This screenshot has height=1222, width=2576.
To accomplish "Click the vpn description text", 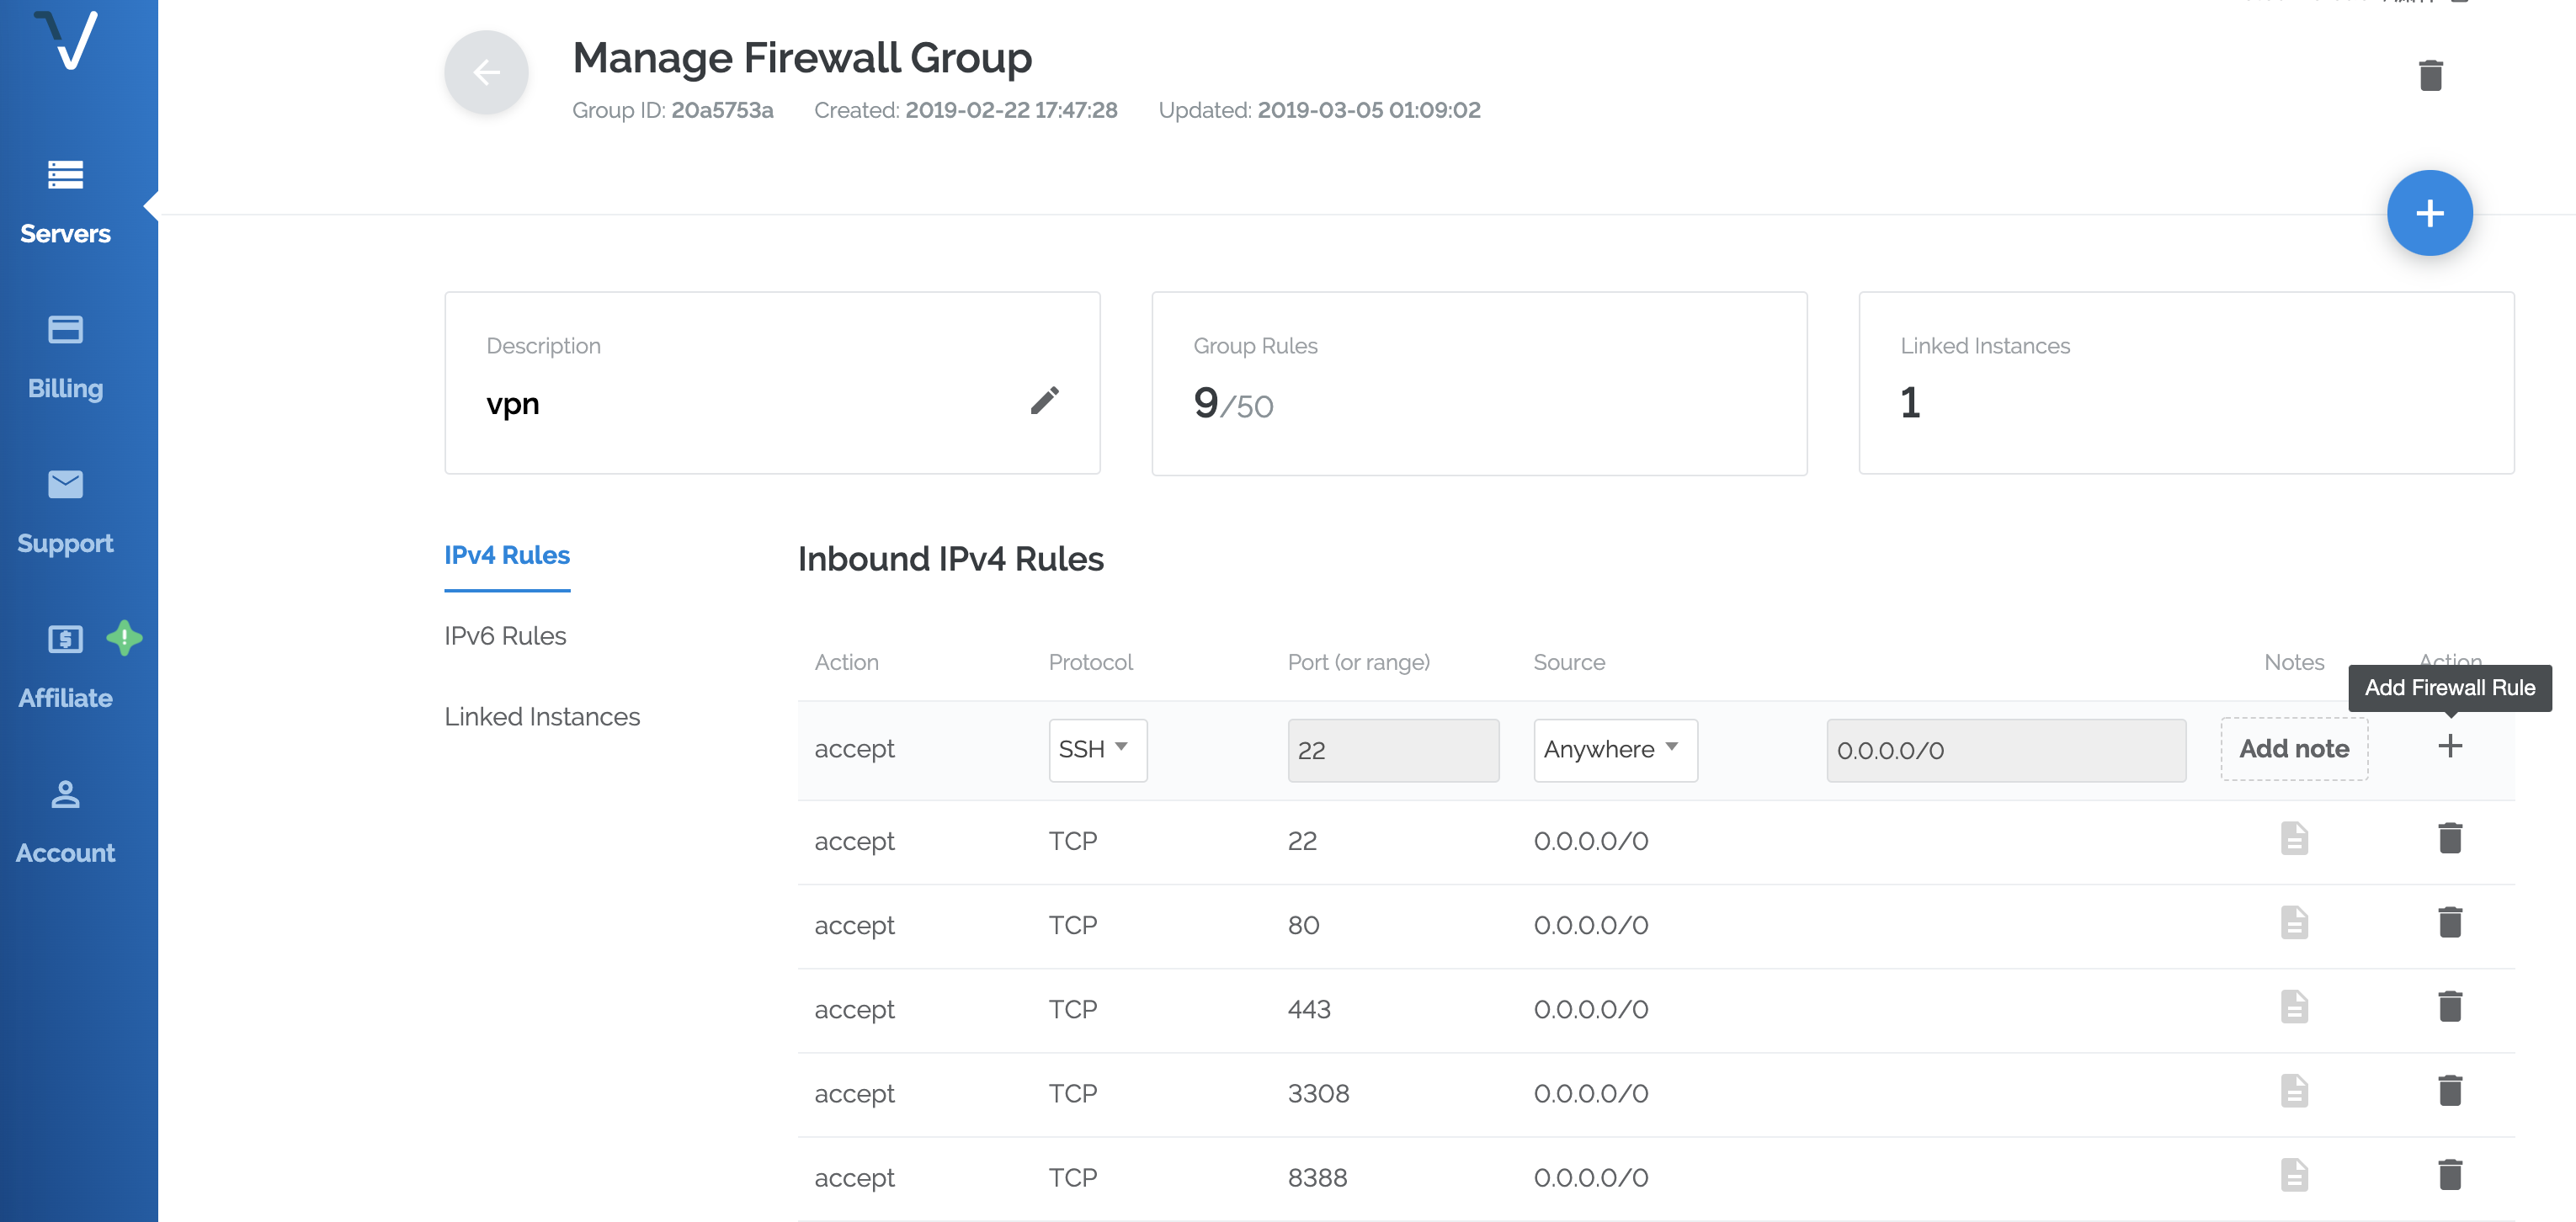I will click(513, 404).
